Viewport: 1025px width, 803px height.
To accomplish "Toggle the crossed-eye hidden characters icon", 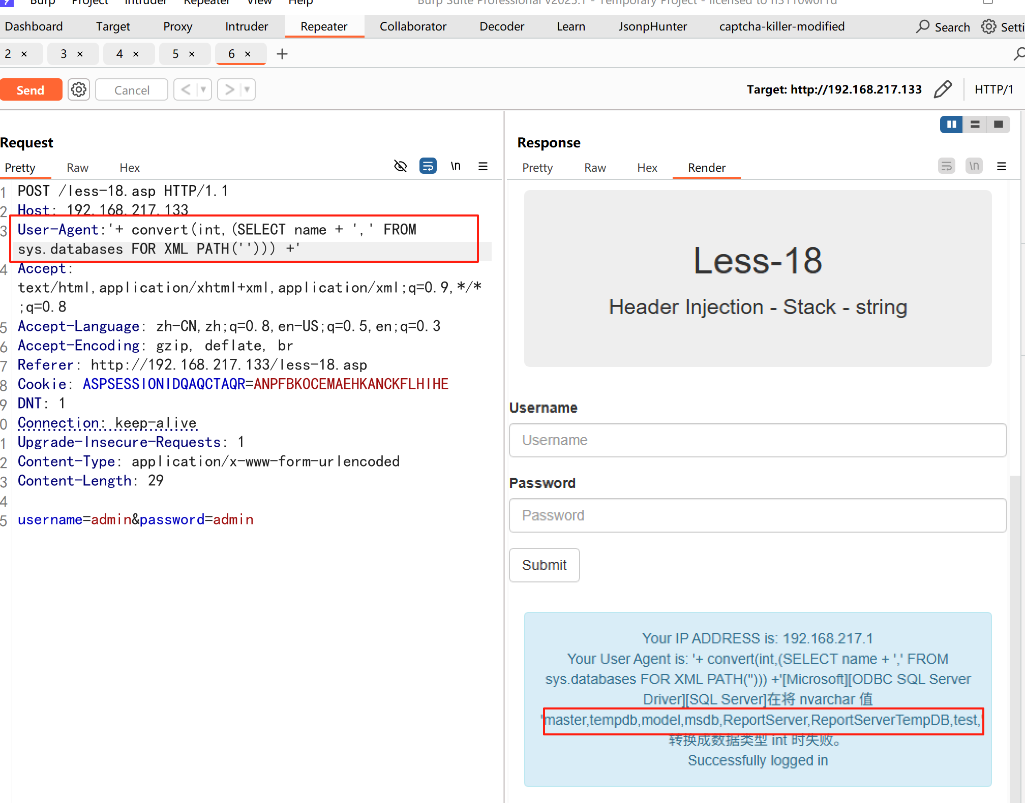I will coord(400,166).
